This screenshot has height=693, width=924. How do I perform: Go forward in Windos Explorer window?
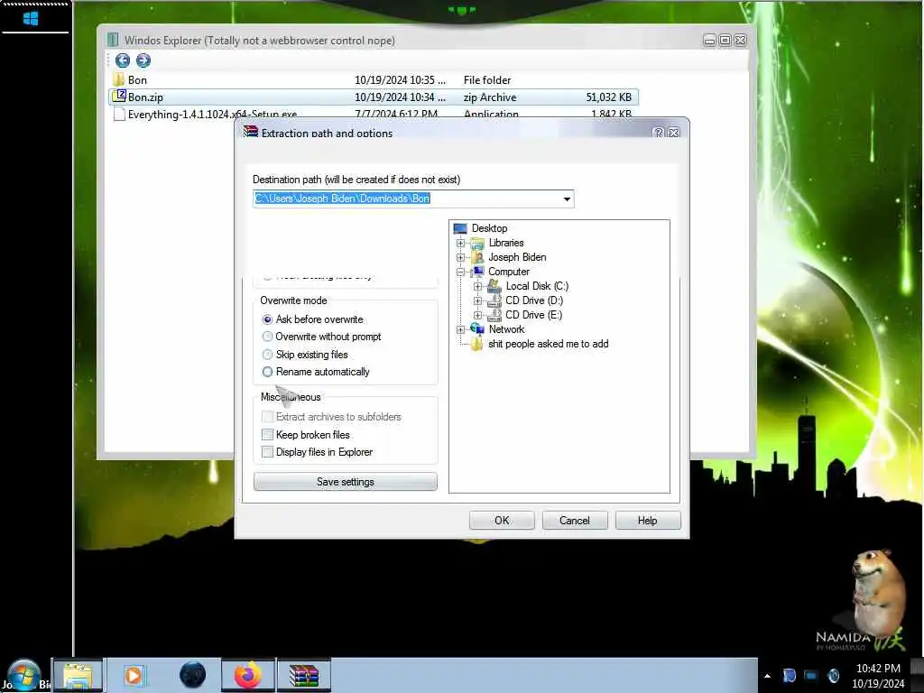click(x=143, y=60)
